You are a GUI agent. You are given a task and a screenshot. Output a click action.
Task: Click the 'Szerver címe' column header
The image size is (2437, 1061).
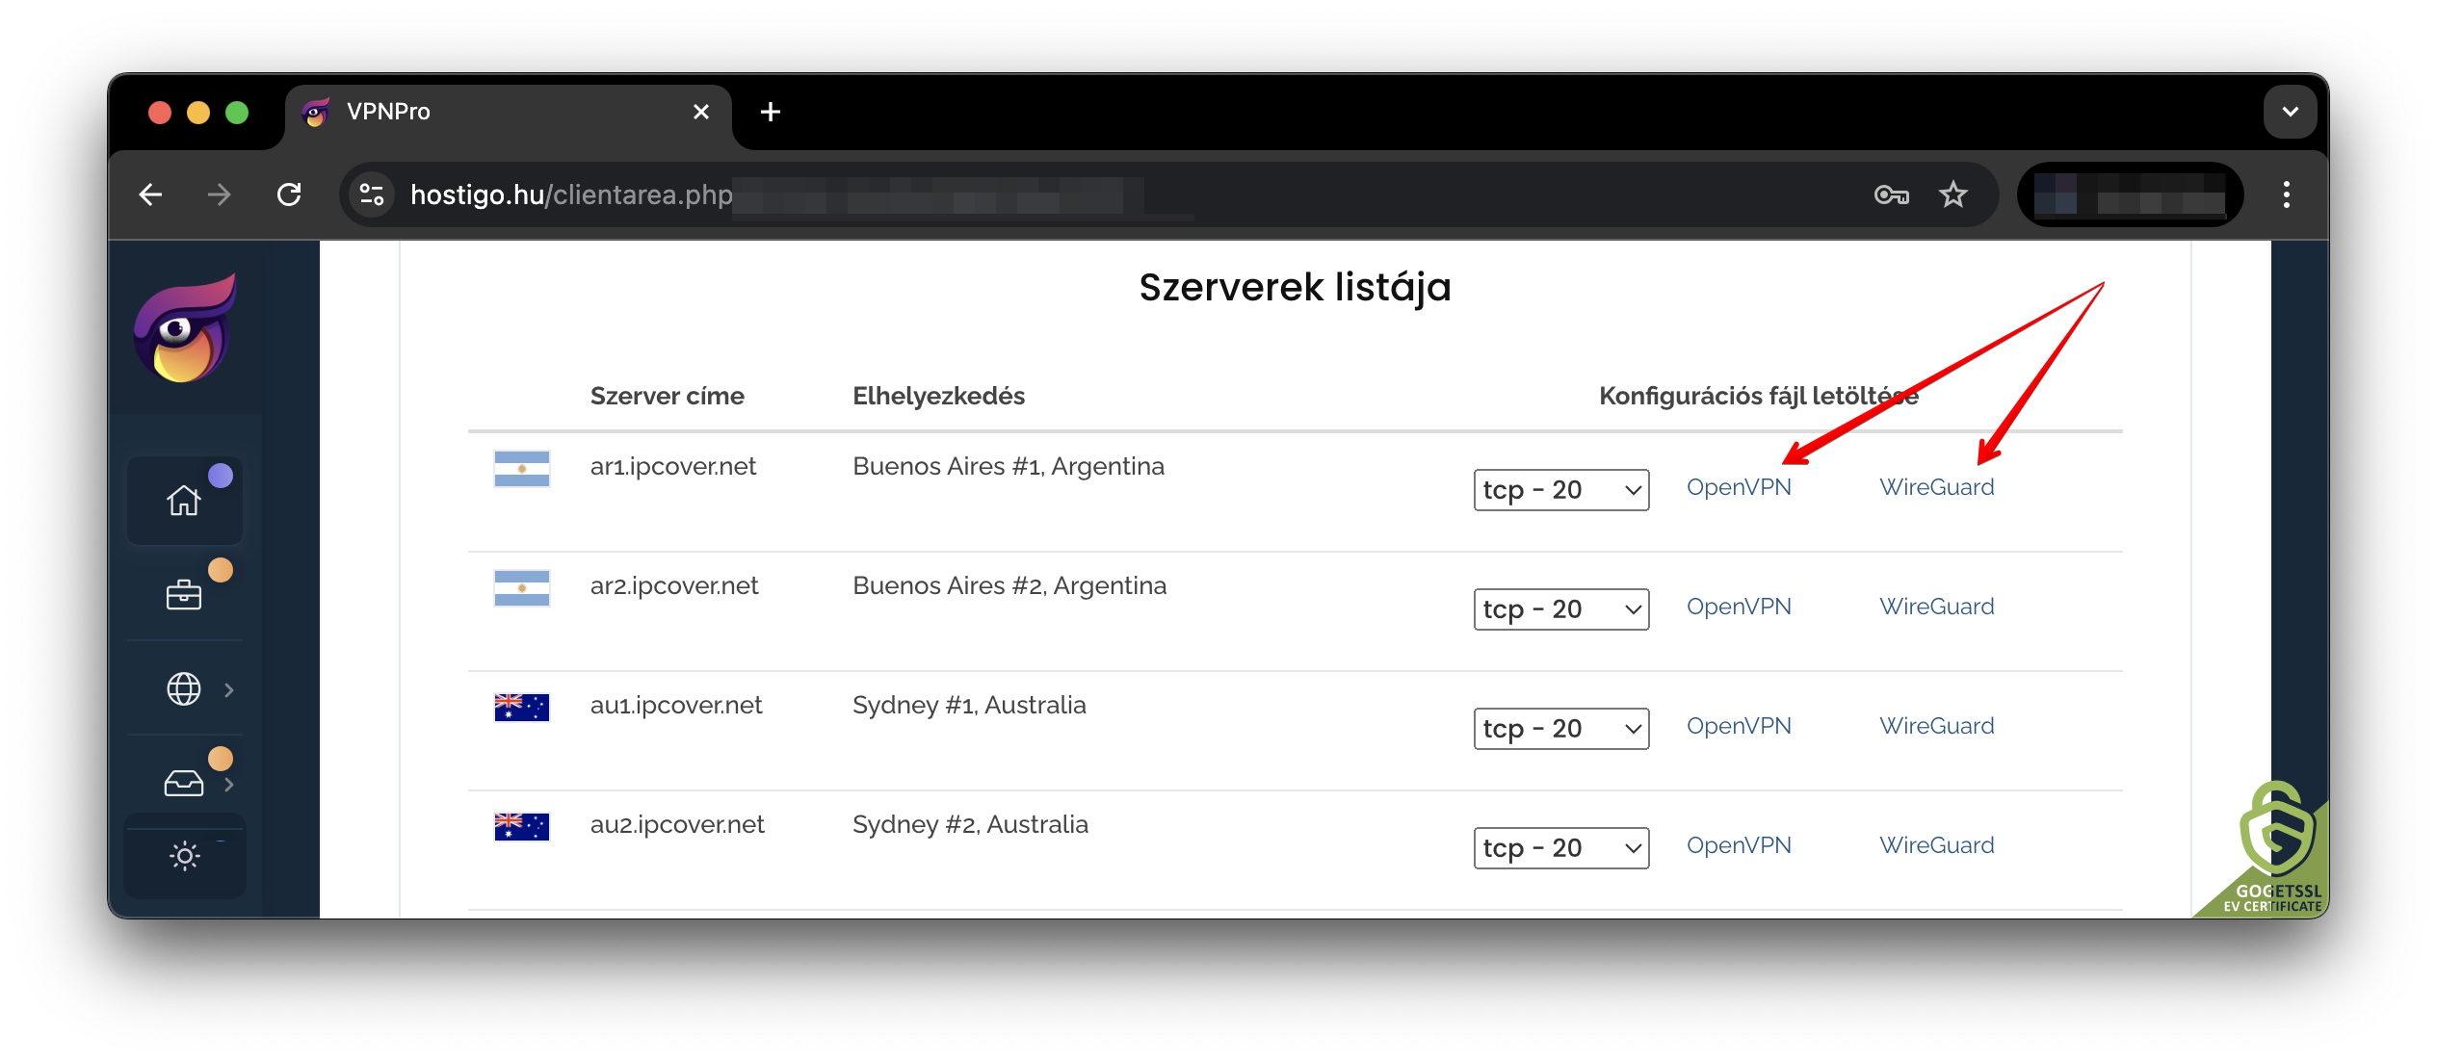pos(667,397)
